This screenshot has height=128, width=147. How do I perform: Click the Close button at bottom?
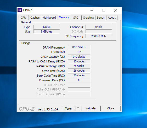click(111, 108)
